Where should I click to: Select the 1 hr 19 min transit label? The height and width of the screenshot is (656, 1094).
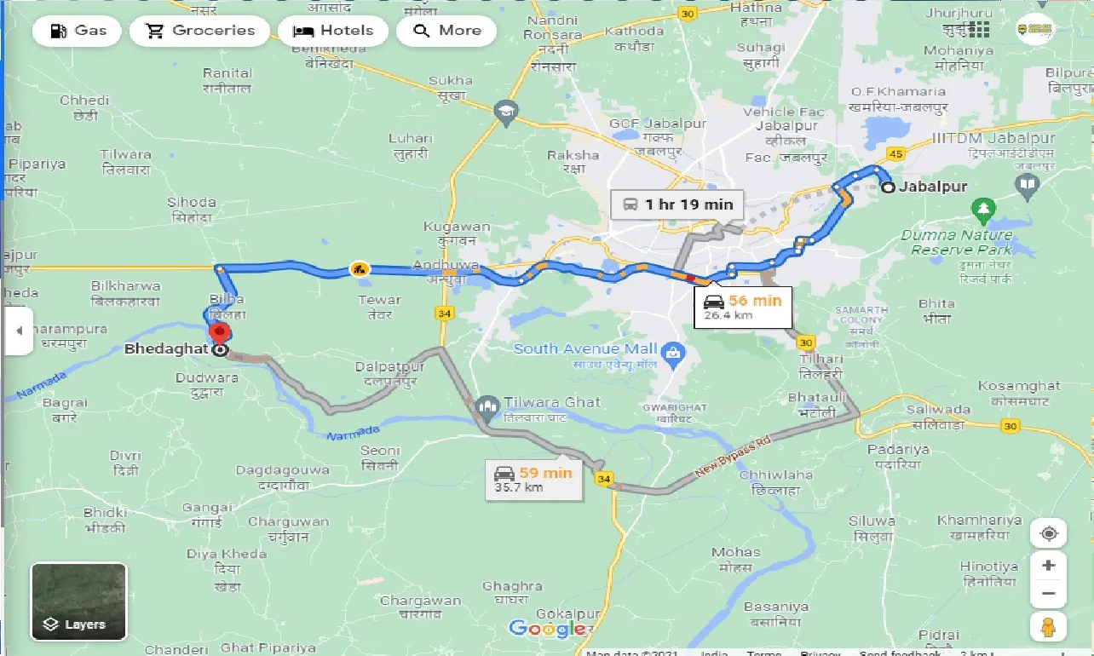point(677,204)
